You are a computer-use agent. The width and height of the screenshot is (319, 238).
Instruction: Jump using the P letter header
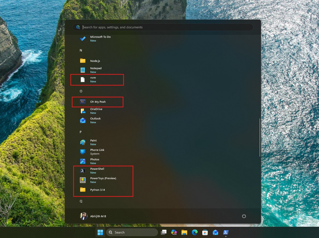(x=81, y=132)
